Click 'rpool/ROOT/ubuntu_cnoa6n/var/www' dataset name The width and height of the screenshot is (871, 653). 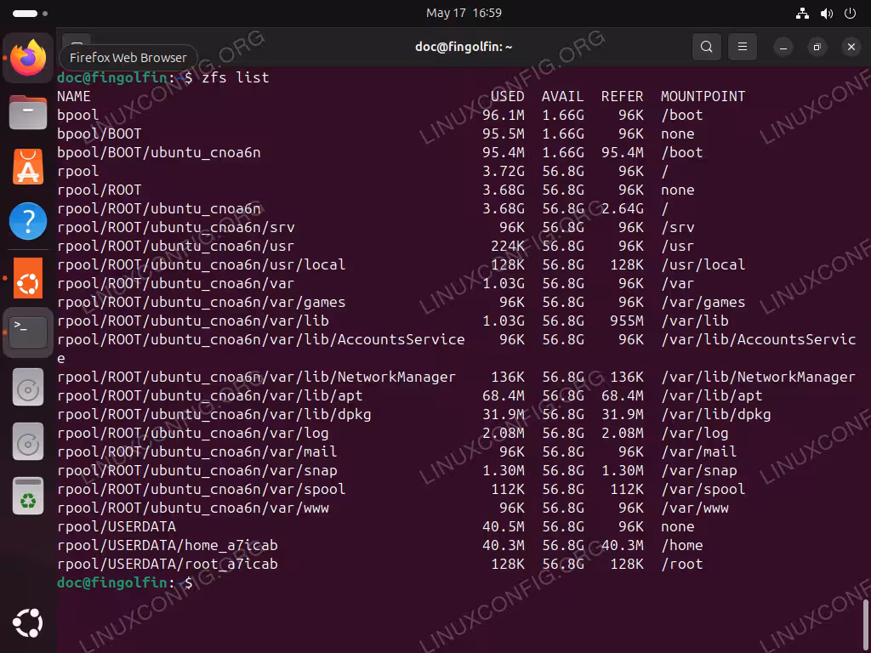tap(193, 508)
